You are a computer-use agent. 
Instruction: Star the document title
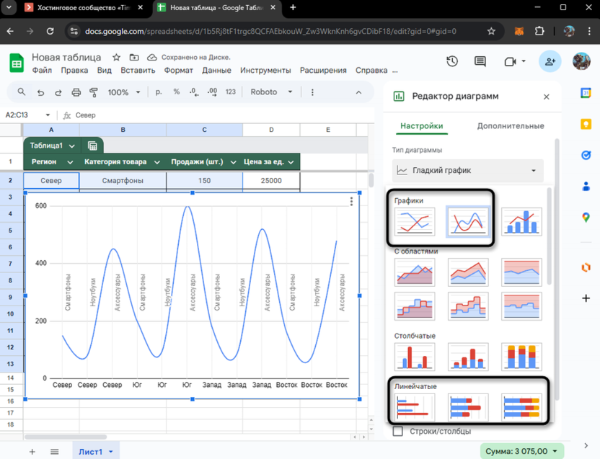point(116,57)
